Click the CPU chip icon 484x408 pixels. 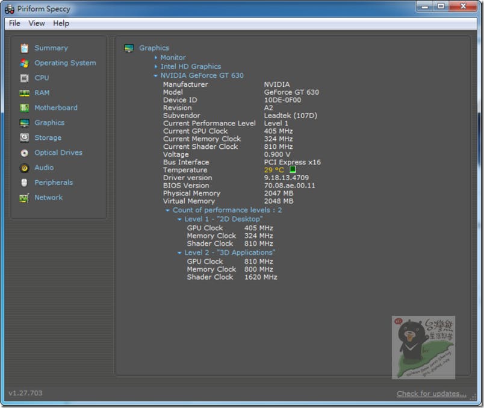[25, 78]
